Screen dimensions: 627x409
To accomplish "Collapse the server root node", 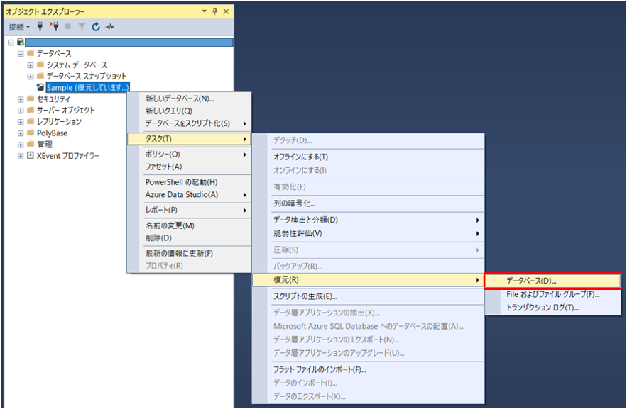I will coord(11,43).
